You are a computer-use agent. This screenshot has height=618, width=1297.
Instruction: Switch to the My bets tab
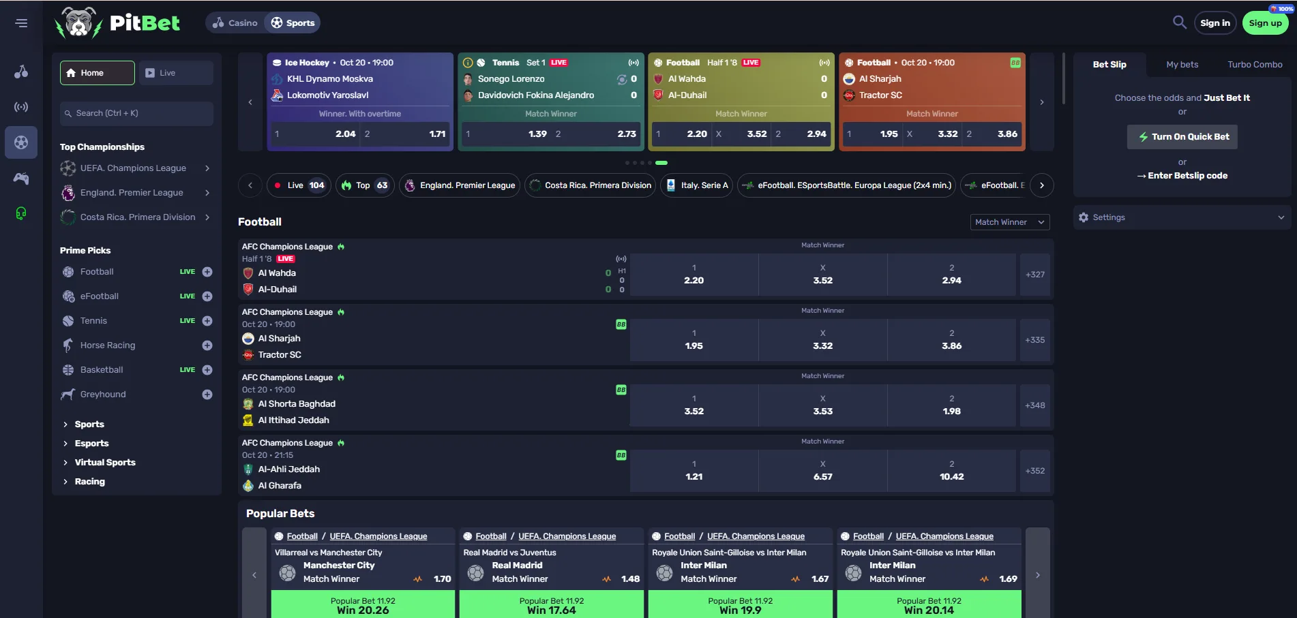1182,64
